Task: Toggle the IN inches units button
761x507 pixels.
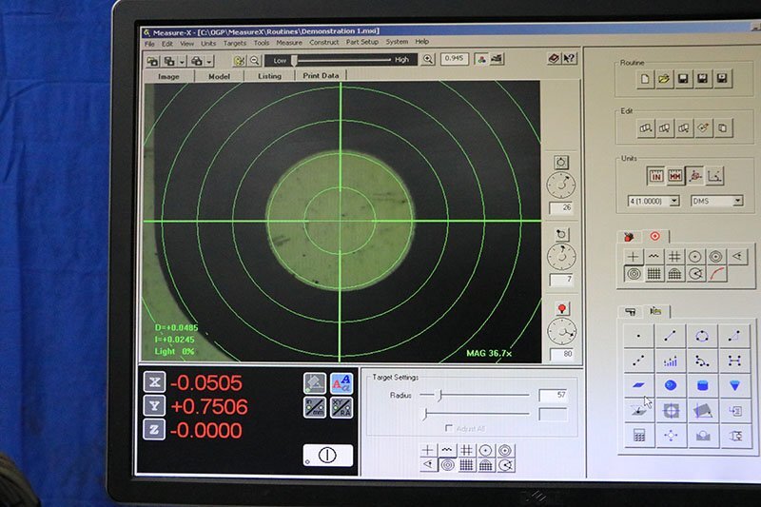Action: 655,176
